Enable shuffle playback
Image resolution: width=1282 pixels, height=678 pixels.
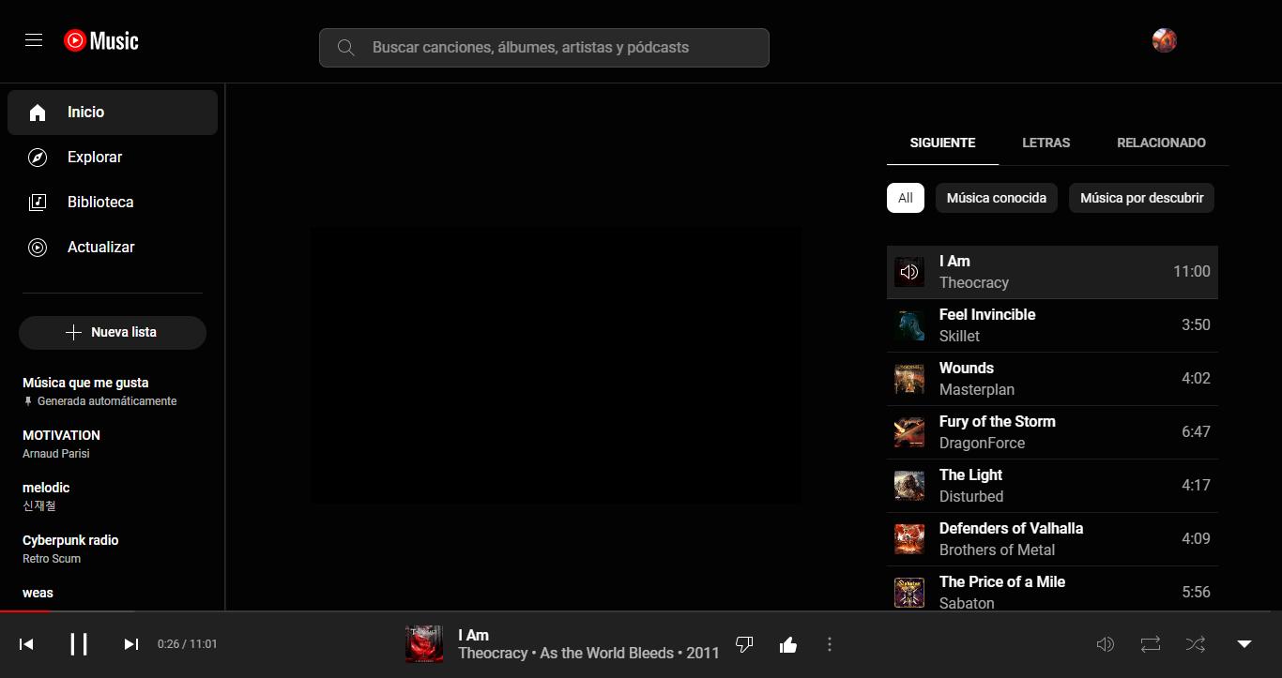(1196, 644)
